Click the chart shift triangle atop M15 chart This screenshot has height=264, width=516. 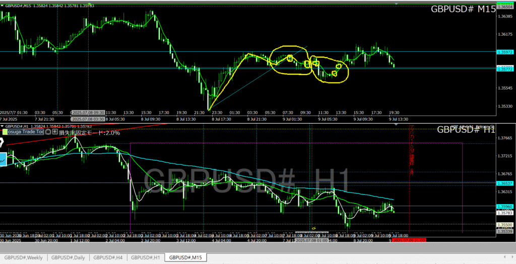(396, 4)
